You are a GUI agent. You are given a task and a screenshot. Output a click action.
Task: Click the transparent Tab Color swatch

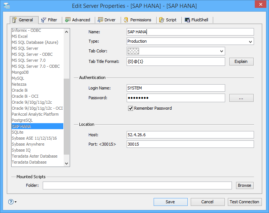pos(133,51)
